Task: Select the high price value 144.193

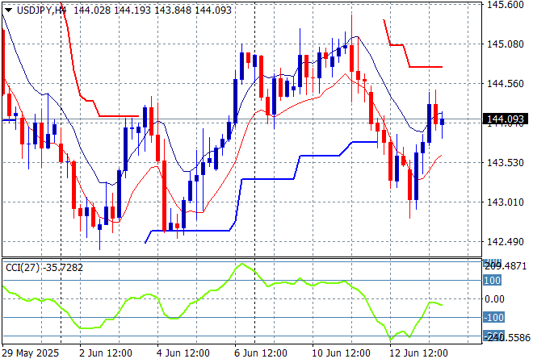Action: (x=132, y=10)
